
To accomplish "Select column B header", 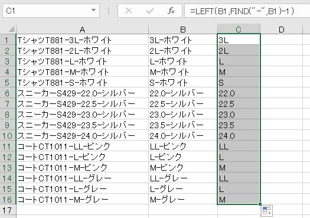I will coord(183,30).
